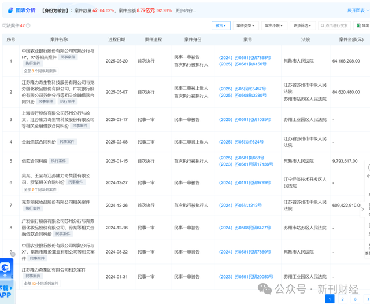
Task: Click the 案件名称 column header
Action: tap(59, 39)
